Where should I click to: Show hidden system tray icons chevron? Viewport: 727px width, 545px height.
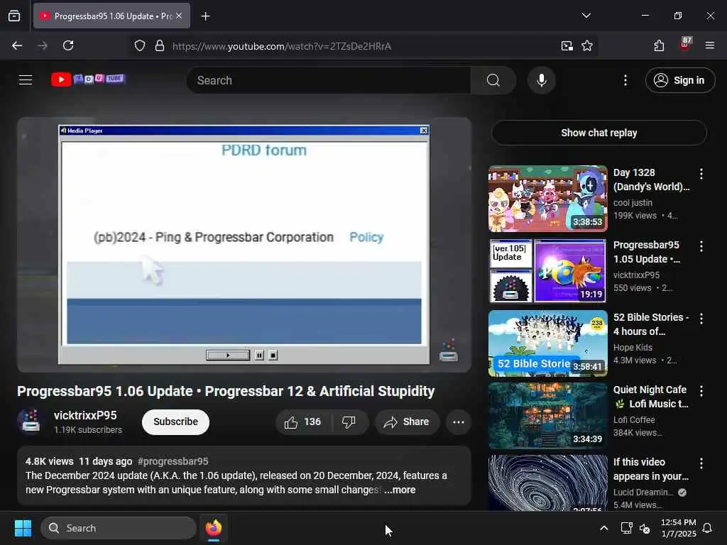[x=603, y=528]
